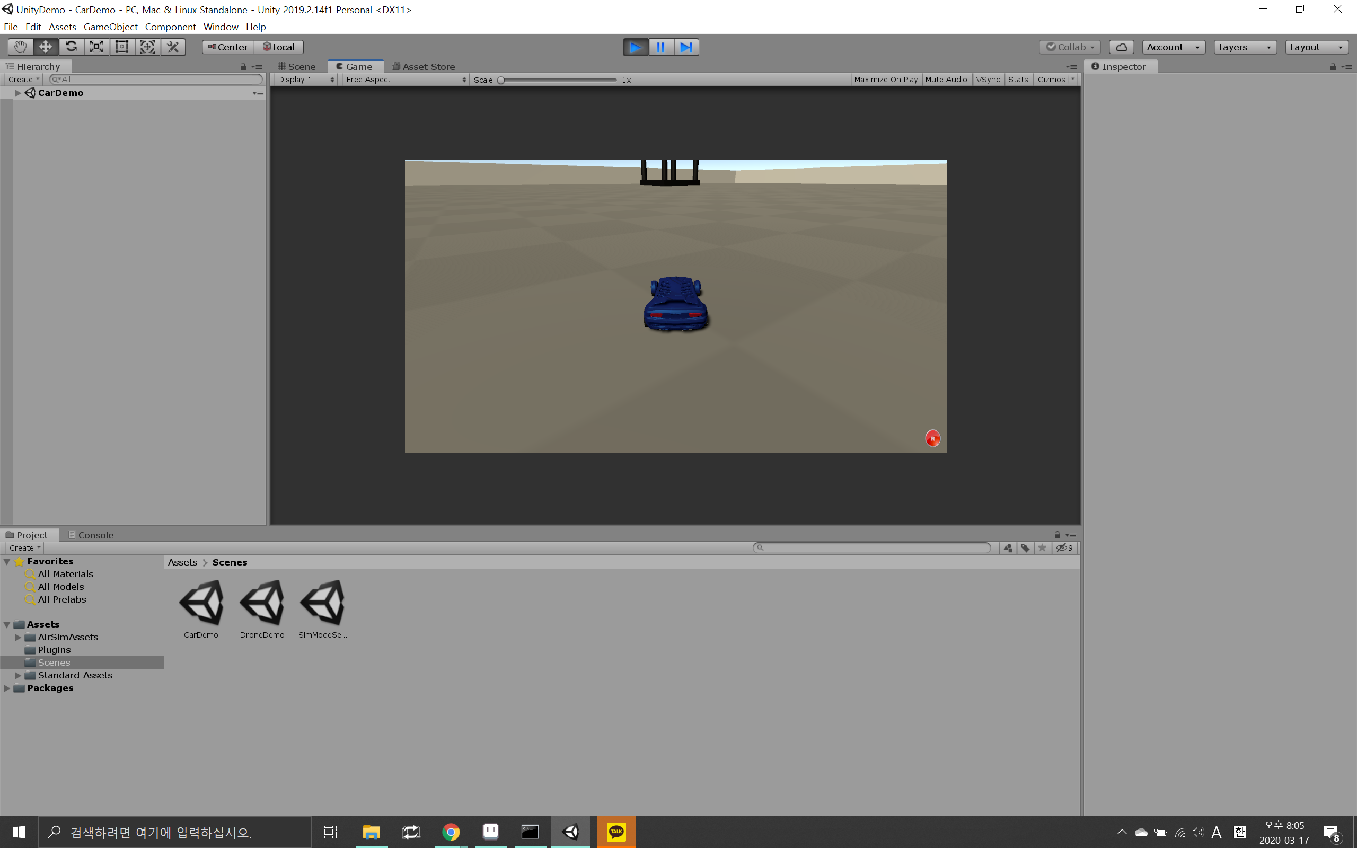Select the Hand tool in toolbar
Viewport: 1357px width, 848px height.
point(20,47)
